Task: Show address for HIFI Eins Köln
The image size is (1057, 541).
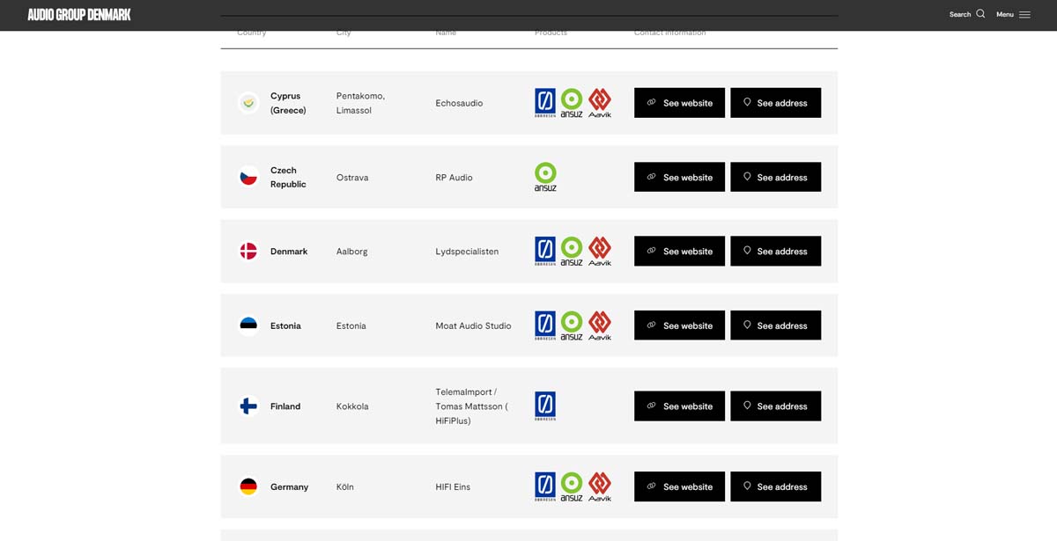Action: point(775,486)
